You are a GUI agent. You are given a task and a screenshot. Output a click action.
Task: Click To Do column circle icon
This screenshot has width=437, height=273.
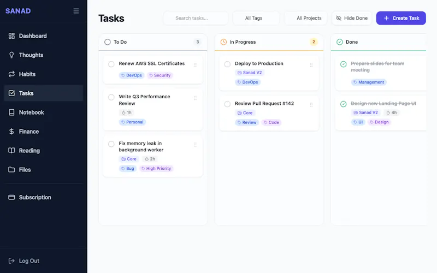pyautogui.click(x=107, y=42)
